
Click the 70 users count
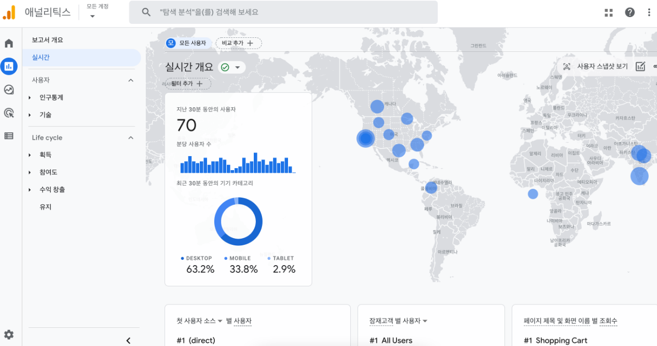click(187, 126)
